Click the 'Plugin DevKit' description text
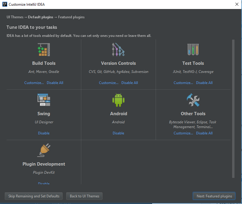Viewport: 242px width, 204px height. point(44,172)
